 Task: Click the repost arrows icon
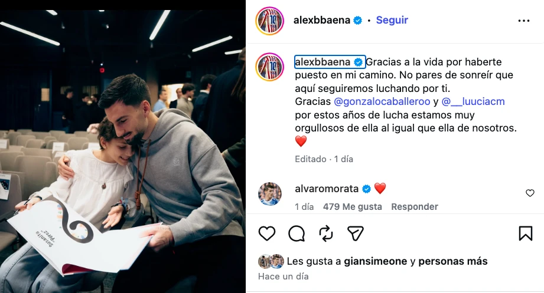326,233
